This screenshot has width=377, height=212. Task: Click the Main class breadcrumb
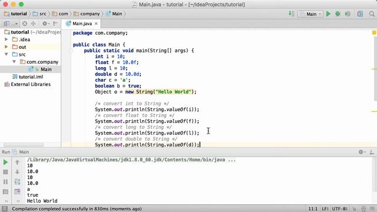tap(114, 14)
